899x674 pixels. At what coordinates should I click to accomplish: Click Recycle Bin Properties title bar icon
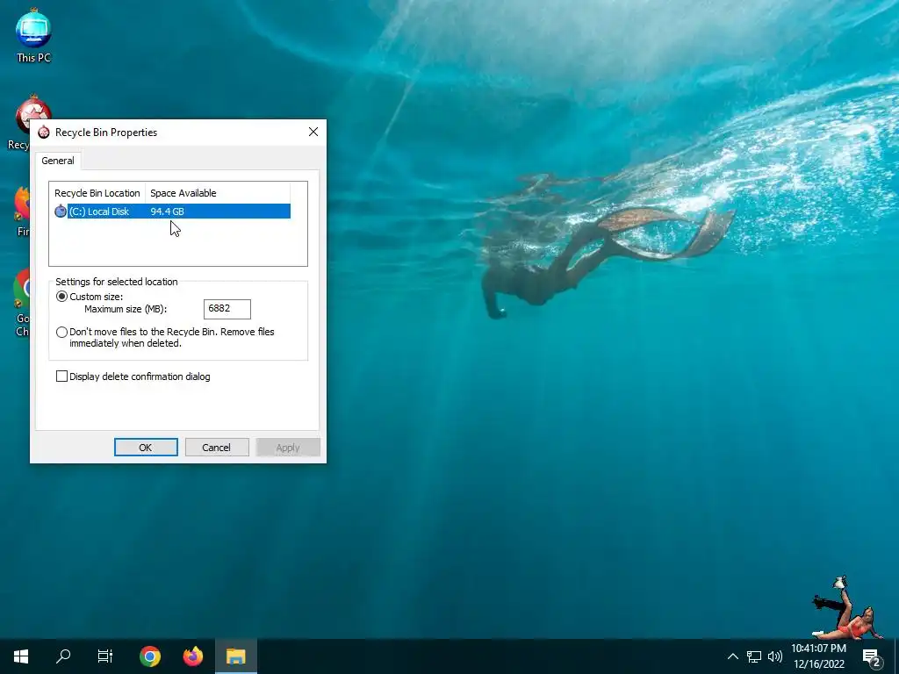(x=44, y=133)
